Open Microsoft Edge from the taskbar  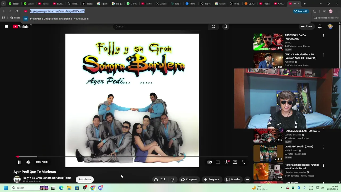tap(61, 188)
